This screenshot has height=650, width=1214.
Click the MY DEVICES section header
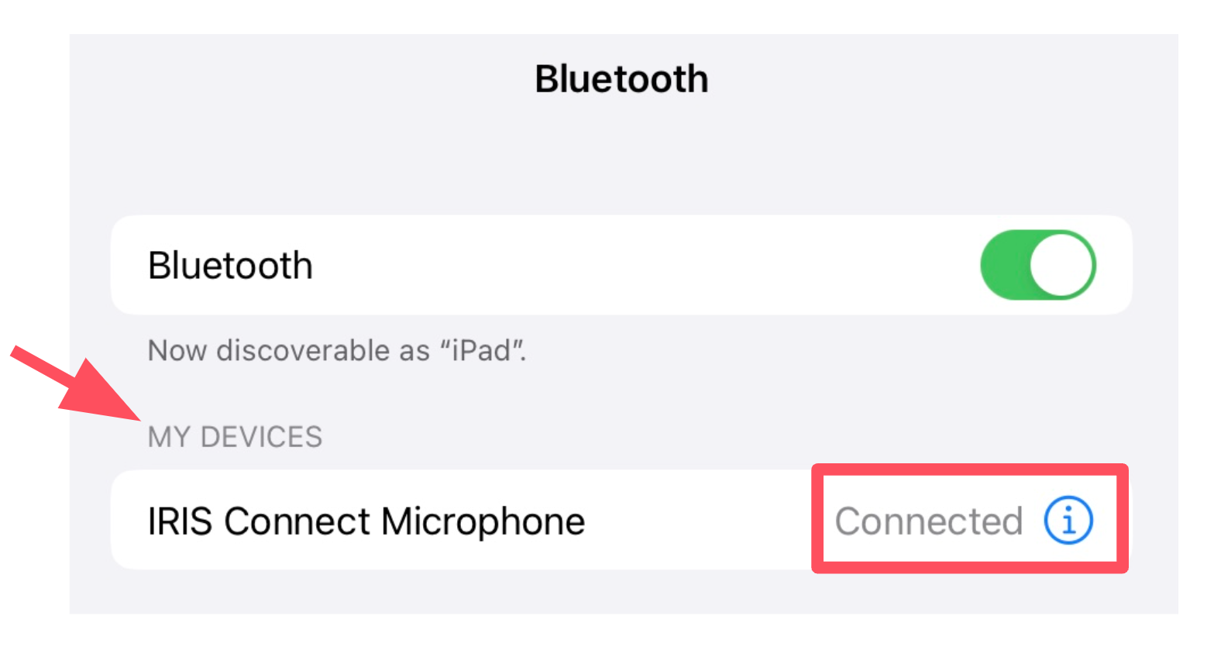(235, 437)
